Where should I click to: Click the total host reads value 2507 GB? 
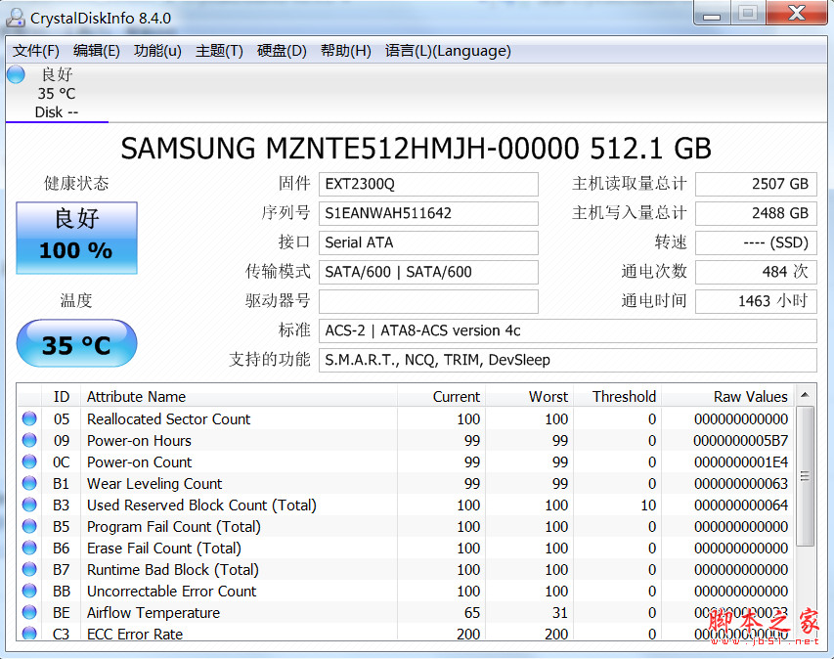click(x=756, y=184)
